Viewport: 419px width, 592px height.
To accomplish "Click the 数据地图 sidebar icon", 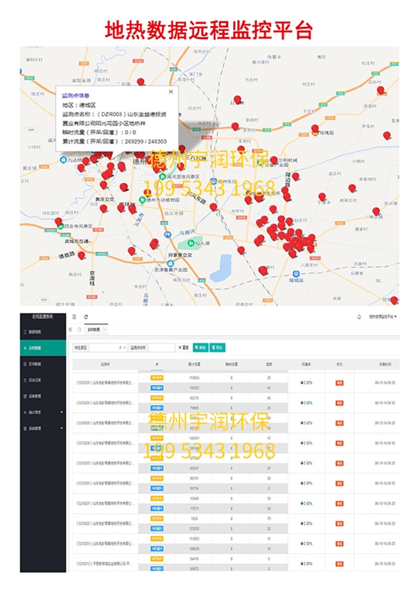I will pos(24,332).
